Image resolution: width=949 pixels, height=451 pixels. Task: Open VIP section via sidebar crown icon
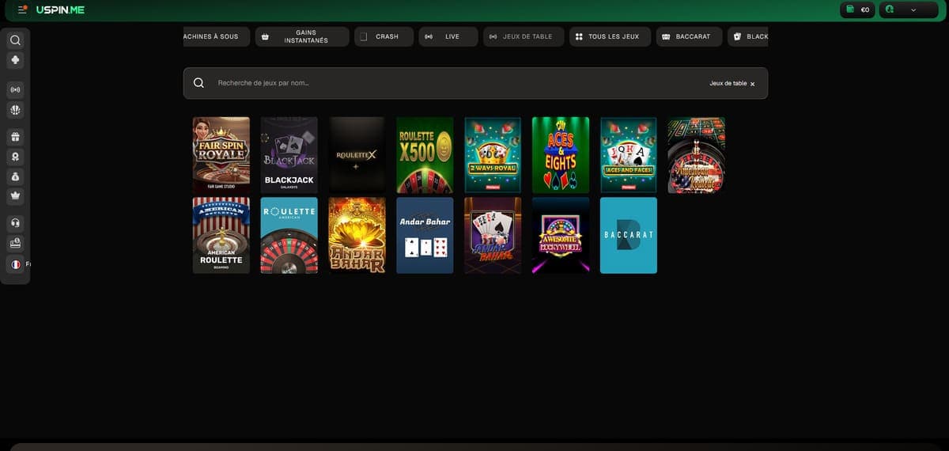pos(16,195)
